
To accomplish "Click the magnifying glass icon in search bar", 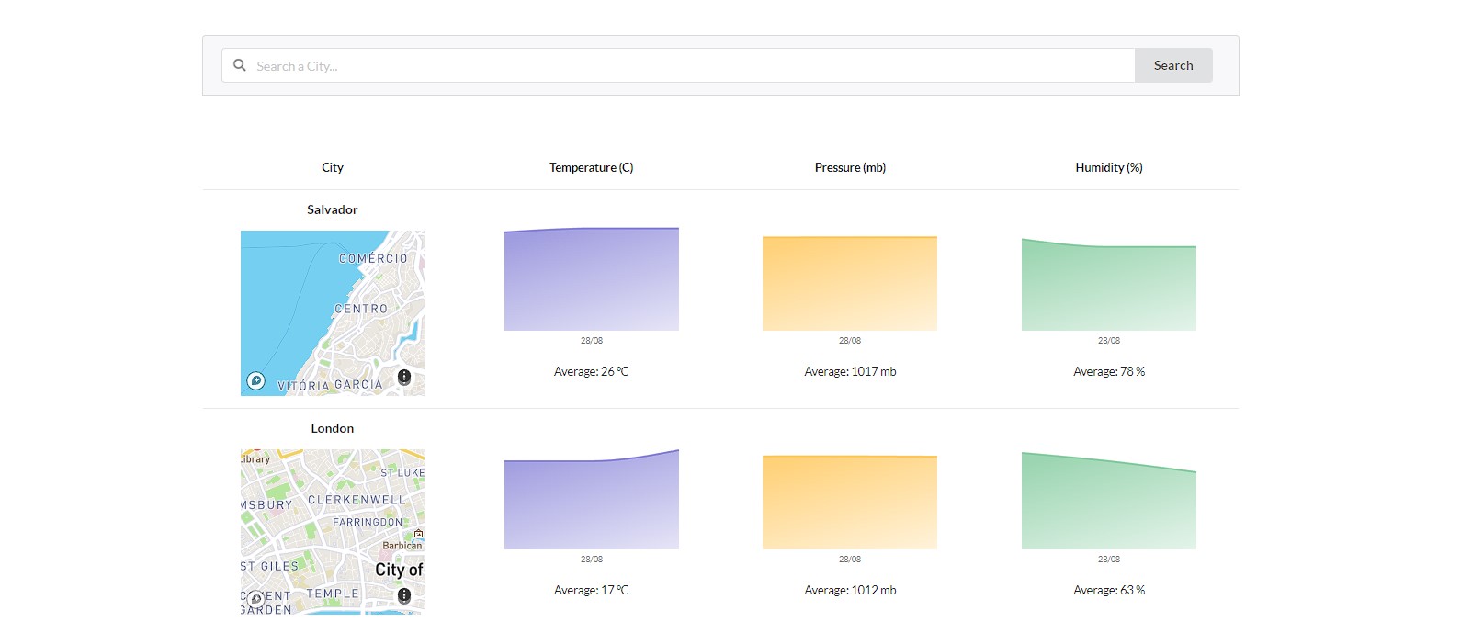I will 240,65.
